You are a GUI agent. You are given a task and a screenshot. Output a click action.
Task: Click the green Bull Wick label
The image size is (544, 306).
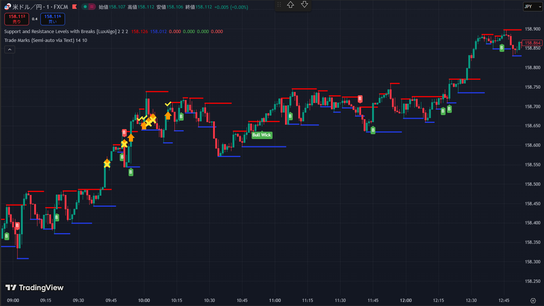point(262,135)
